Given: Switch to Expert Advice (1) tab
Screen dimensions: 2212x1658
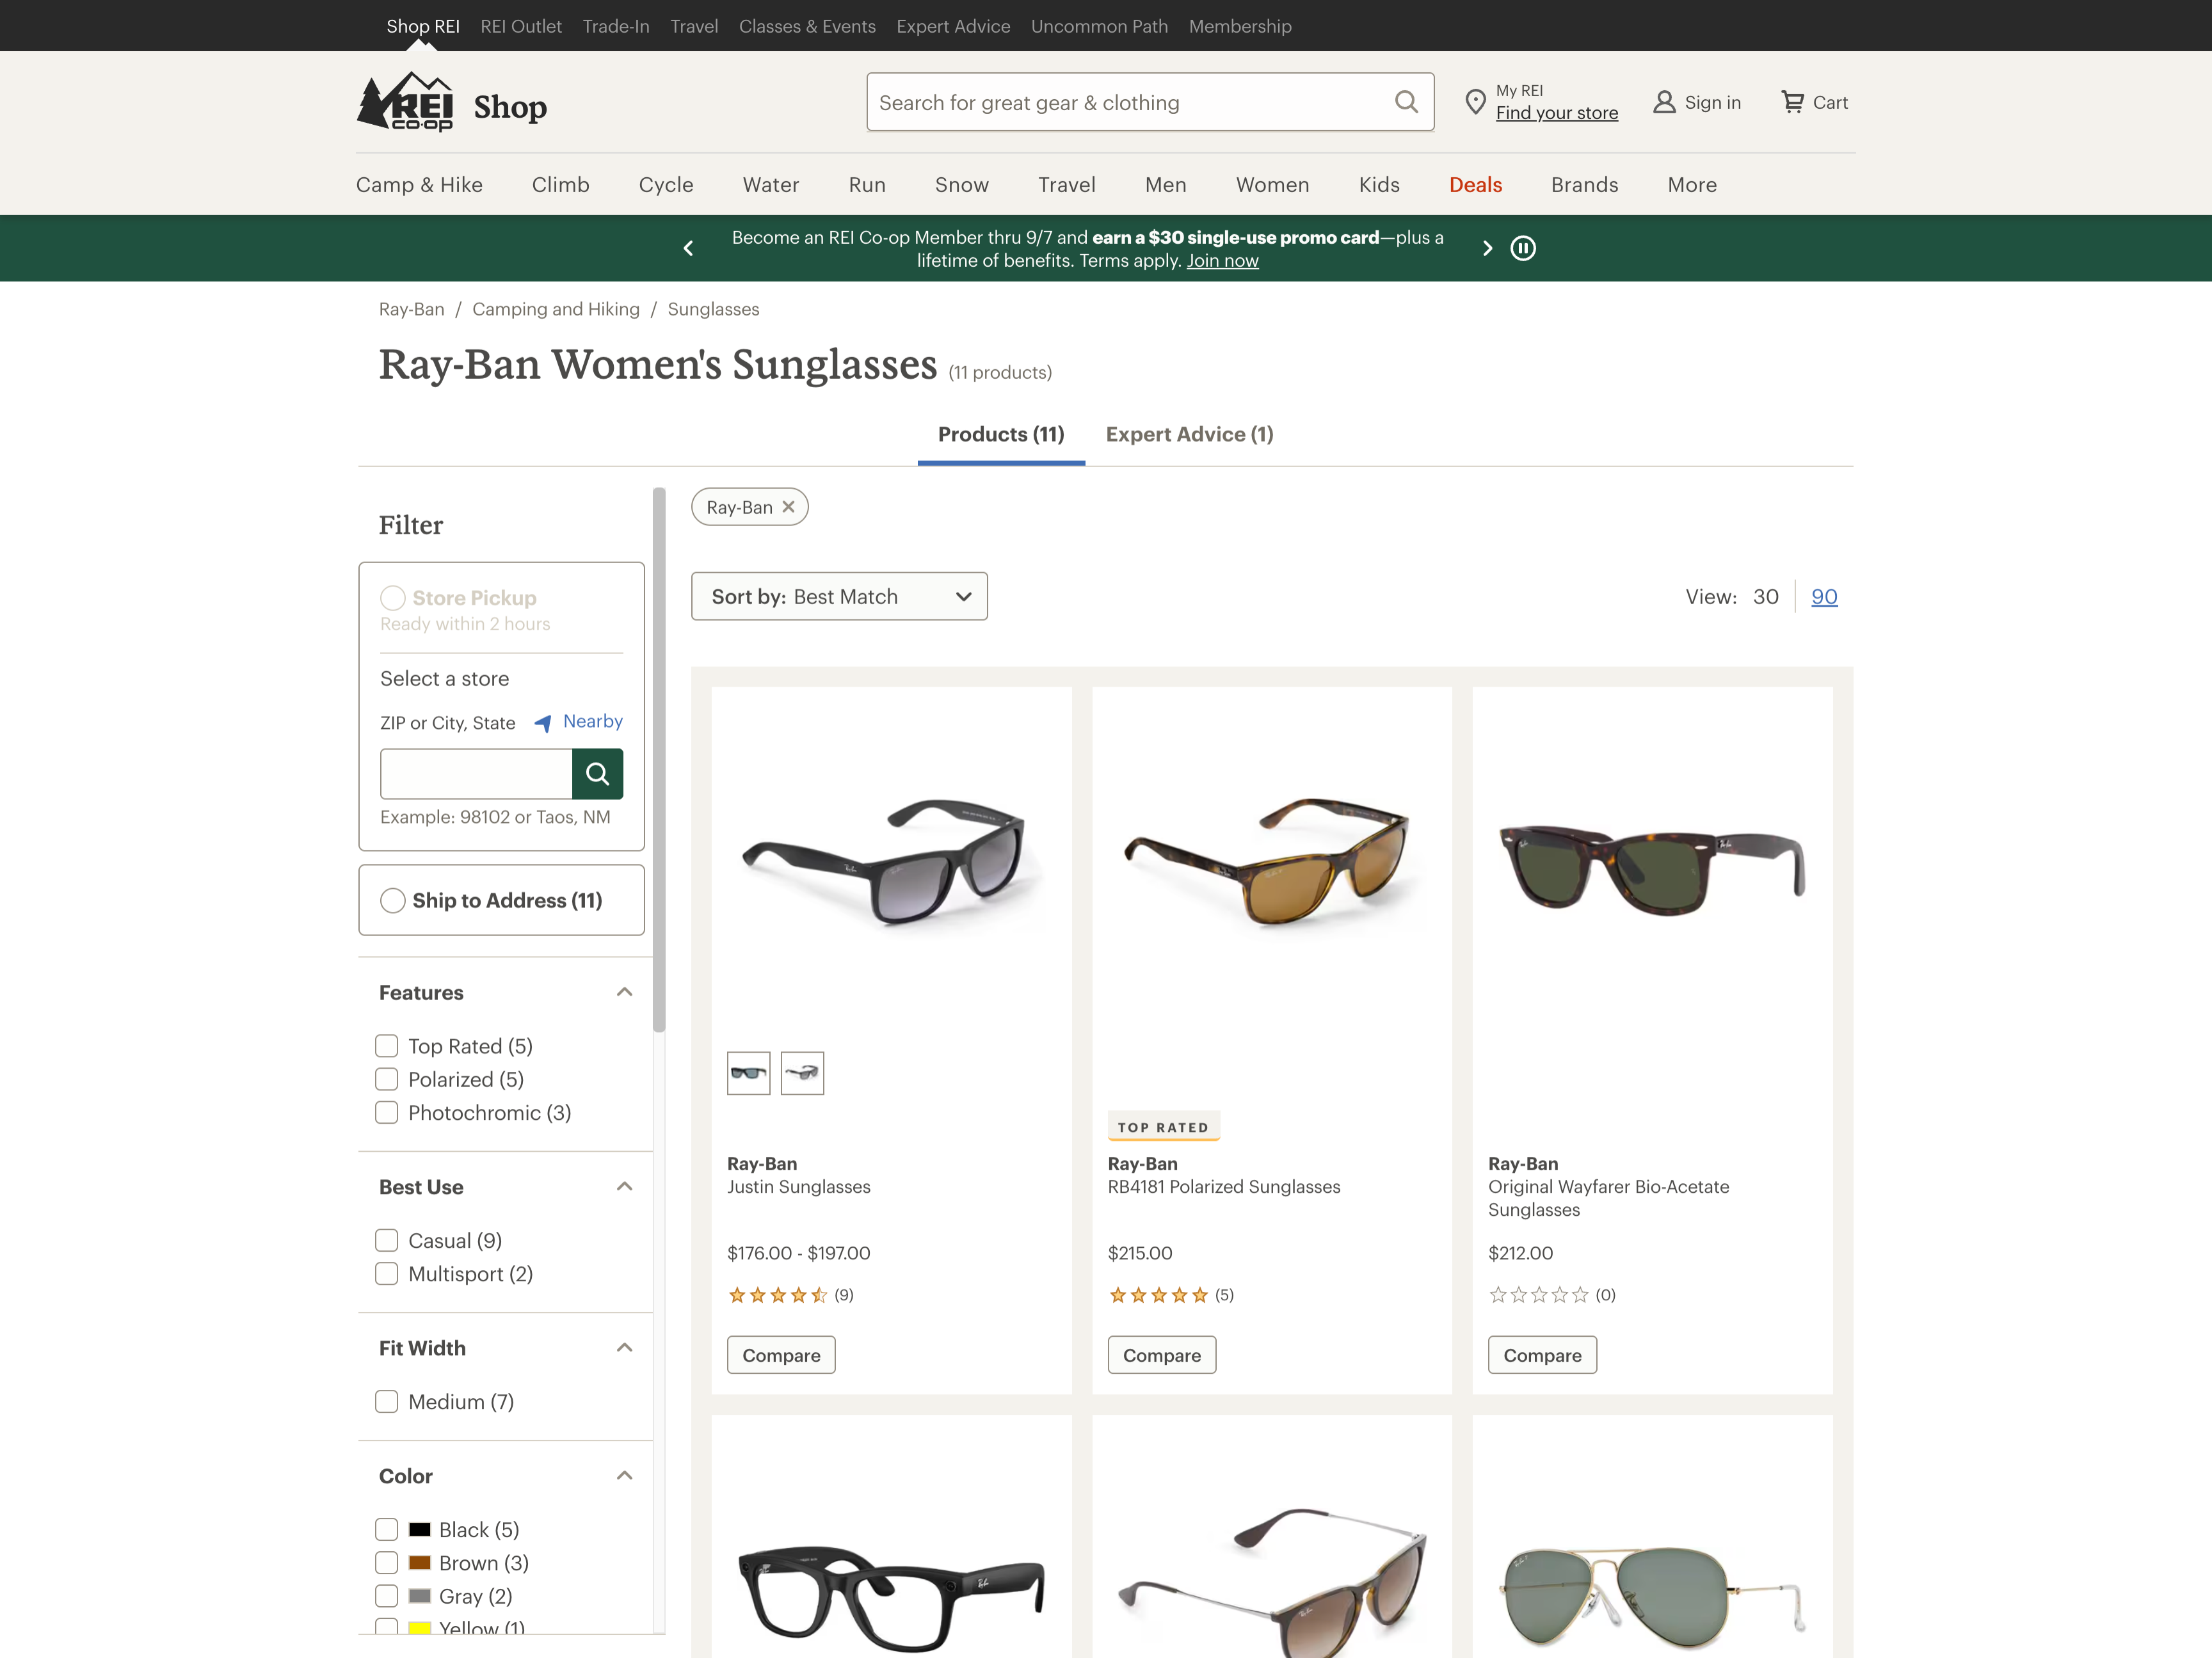Looking at the screenshot, I should pyautogui.click(x=1190, y=435).
